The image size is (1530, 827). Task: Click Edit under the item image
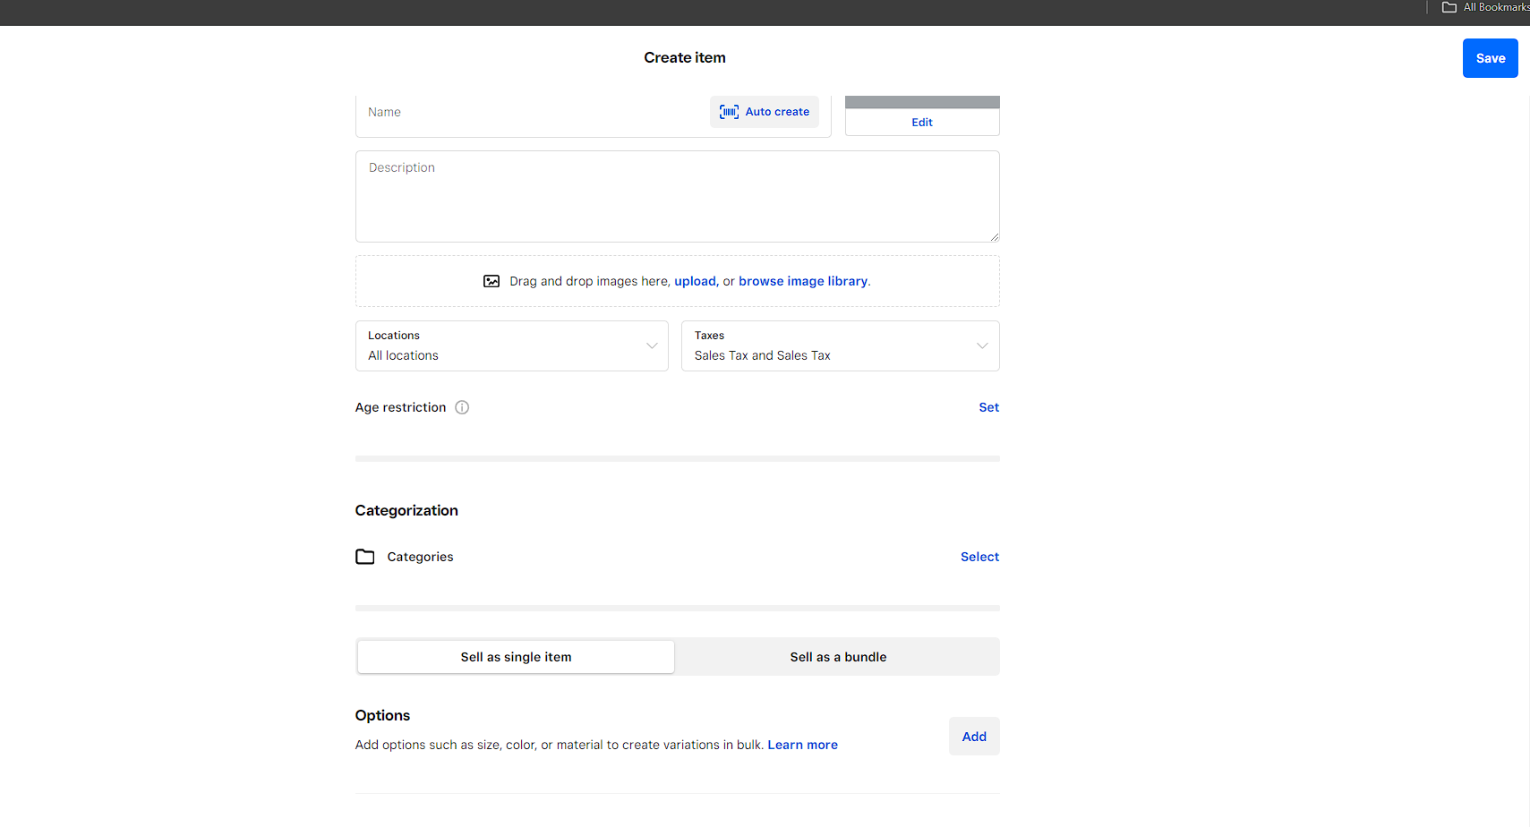point(922,123)
